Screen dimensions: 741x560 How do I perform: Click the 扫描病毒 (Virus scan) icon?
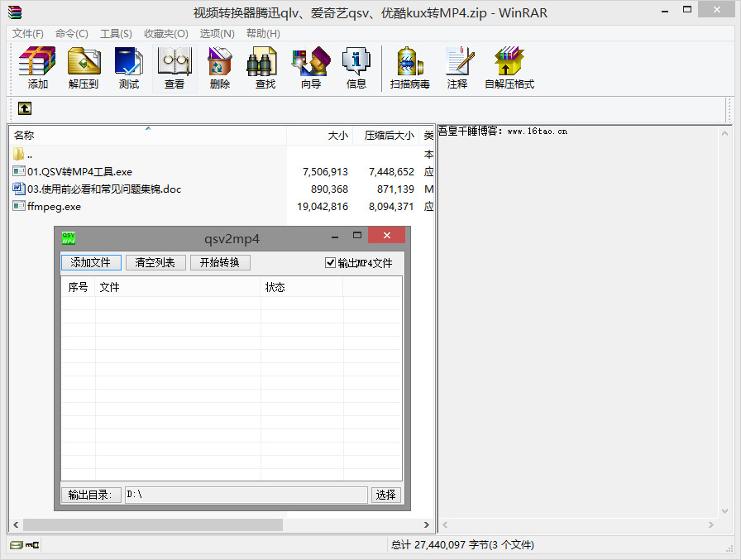[x=410, y=68]
